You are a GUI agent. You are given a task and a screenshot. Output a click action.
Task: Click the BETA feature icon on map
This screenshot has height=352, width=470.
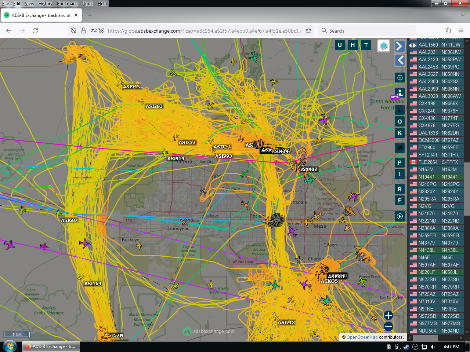tap(400, 93)
